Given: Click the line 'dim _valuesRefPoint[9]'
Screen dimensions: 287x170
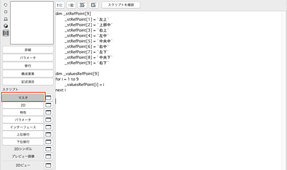Looking at the screenshot, I should [77, 74].
